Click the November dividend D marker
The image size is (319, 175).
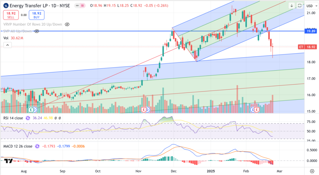[x=148, y=110]
